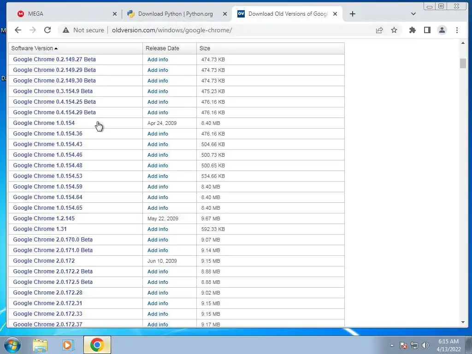472x354 pixels.
Task: Select the 592.33 KB size value
Action: tap(213, 229)
